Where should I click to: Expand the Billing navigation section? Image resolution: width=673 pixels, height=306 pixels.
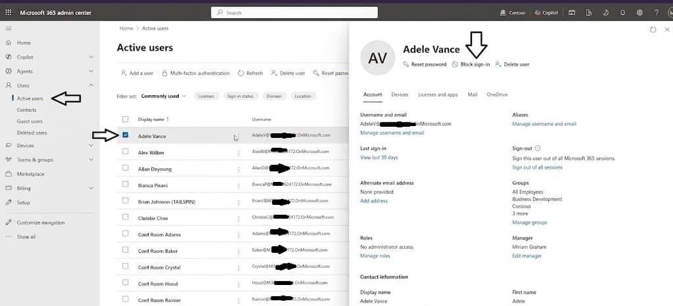pyautogui.click(x=91, y=188)
